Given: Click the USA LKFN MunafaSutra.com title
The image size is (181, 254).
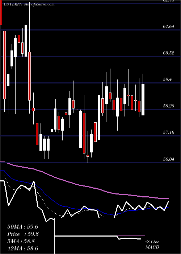Looking at the screenshot, I should point(29,4).
